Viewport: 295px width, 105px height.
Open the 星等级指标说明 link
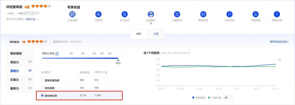click(x=279, y=42)
